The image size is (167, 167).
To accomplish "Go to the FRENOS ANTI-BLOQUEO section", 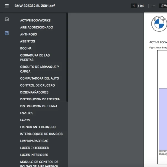I will tap(38, 127).
